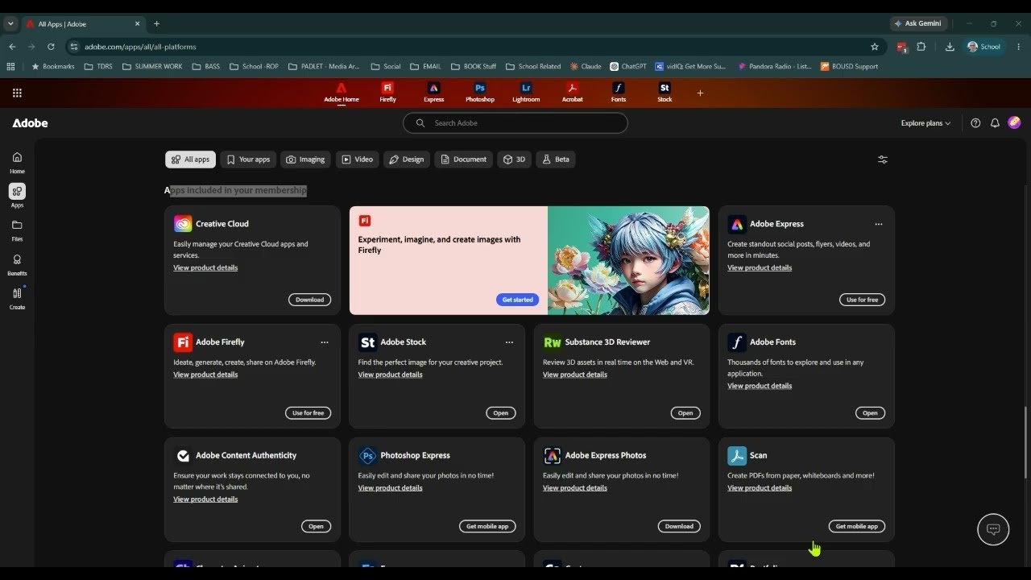The height and width of the screenshot is (580, 1031).
Task: Open the Adobe Stock card more options menu
Action: pos(509,342)
